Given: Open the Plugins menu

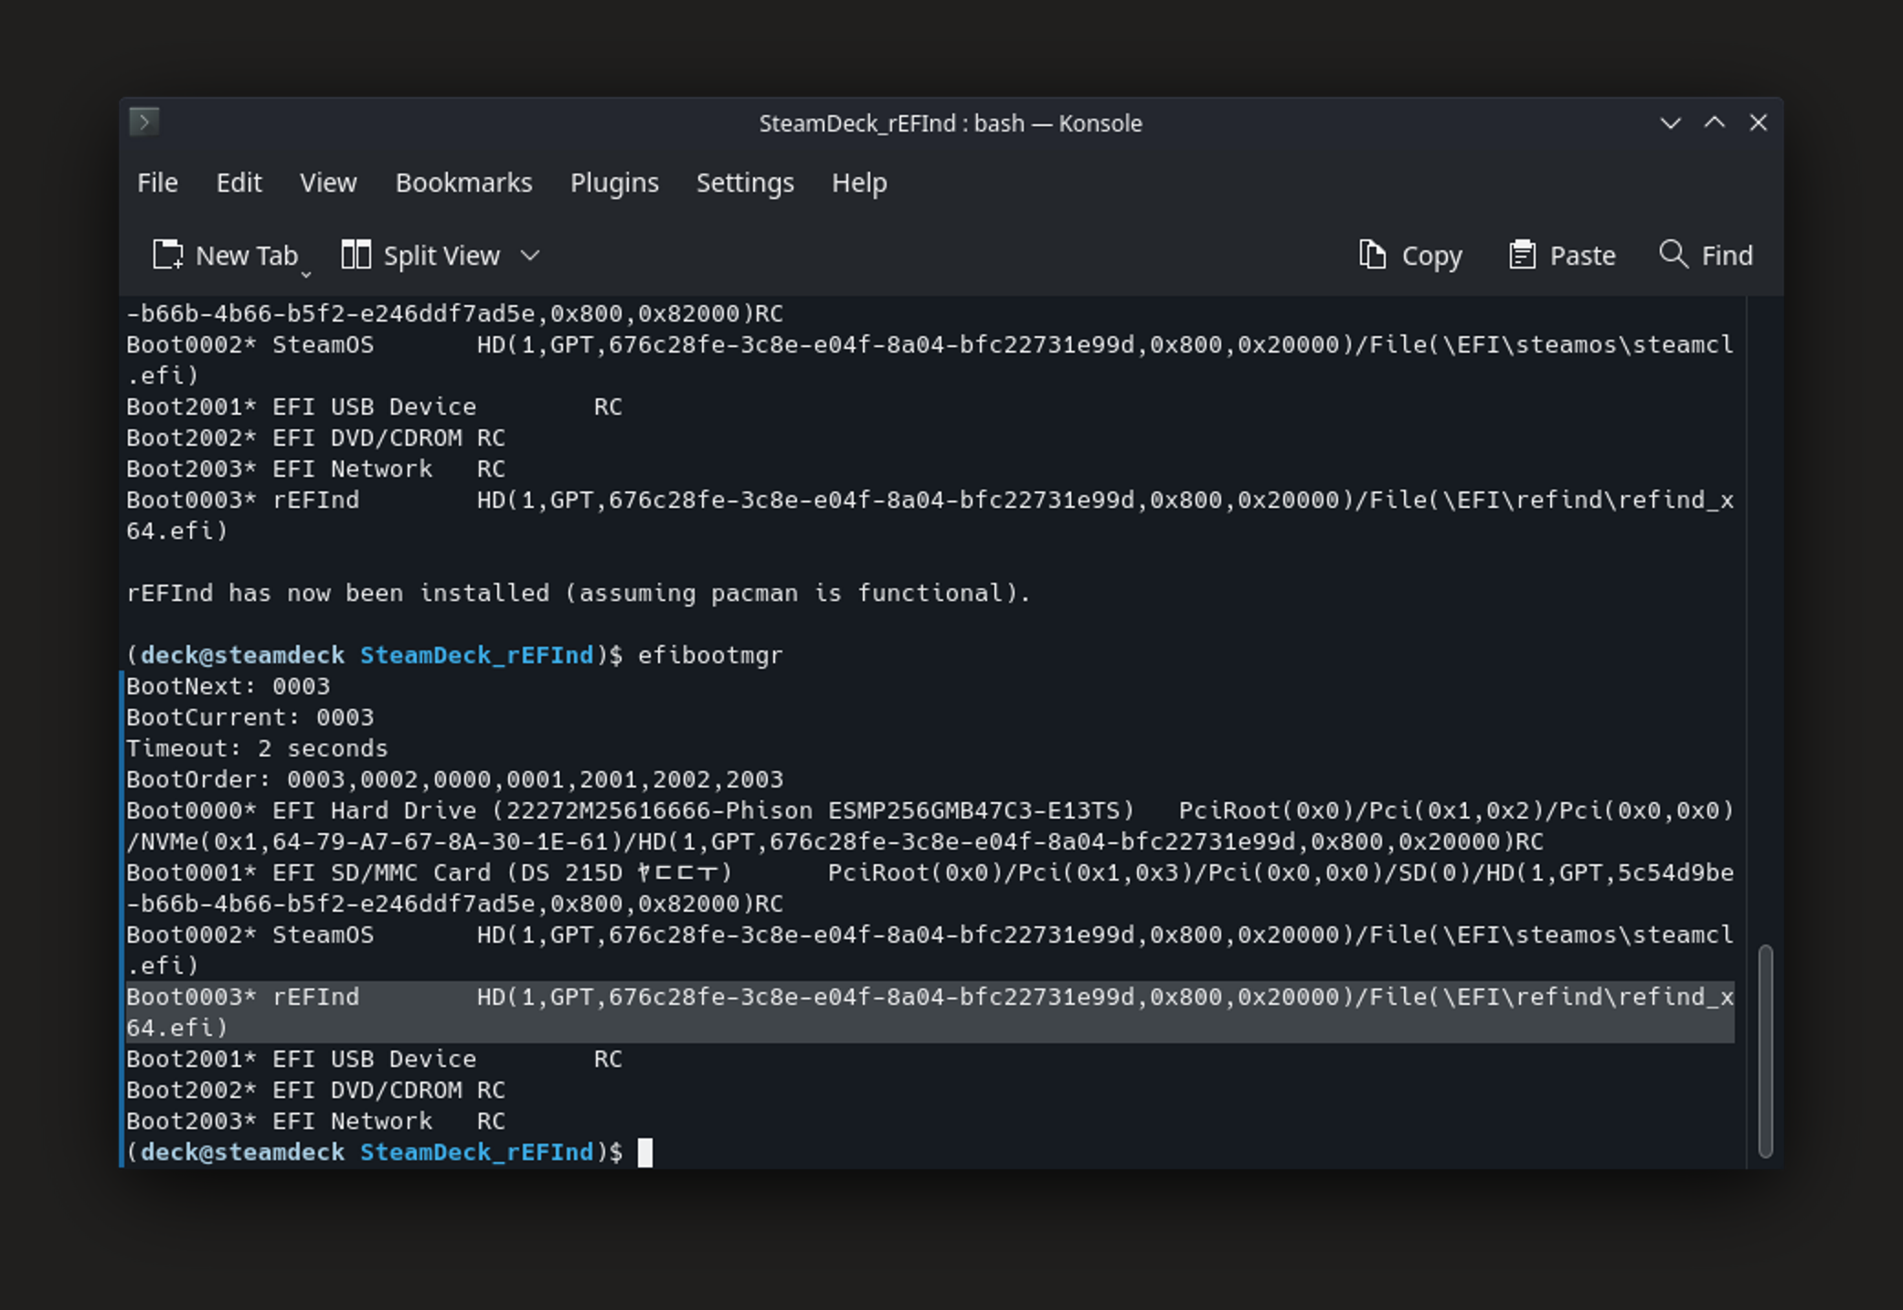Looking at the screenshot, I should click(x=614, y=183).
